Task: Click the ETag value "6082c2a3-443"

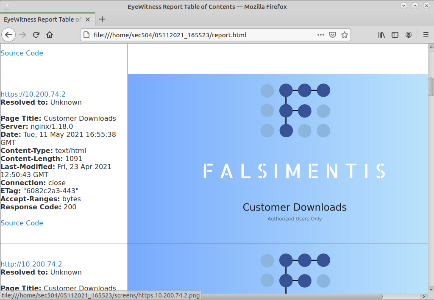Action: [51, 191]
